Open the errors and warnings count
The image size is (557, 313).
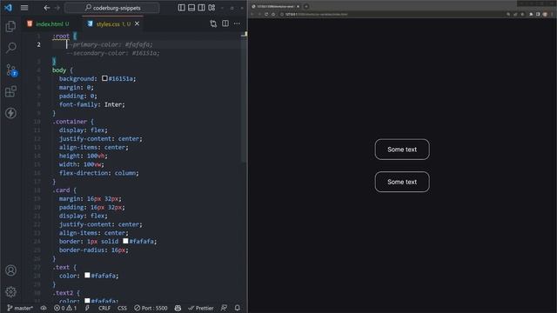click(65, 308)
